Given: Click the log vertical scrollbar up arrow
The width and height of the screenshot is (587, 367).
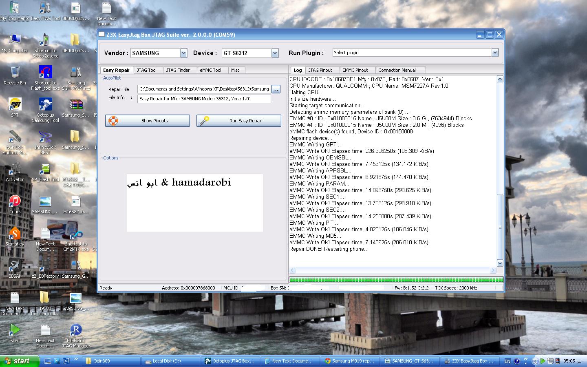Looking at the screenshot, I should 500,79.
